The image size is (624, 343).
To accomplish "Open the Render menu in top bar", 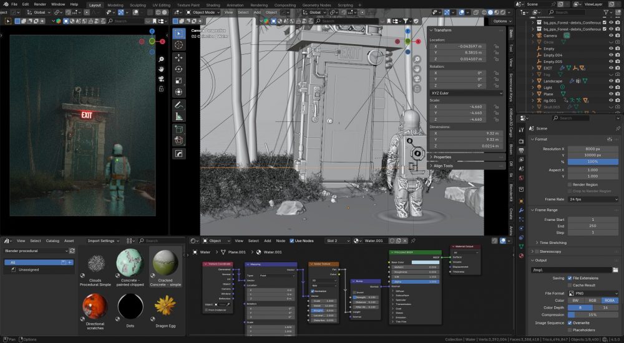I will coord(40,4).
